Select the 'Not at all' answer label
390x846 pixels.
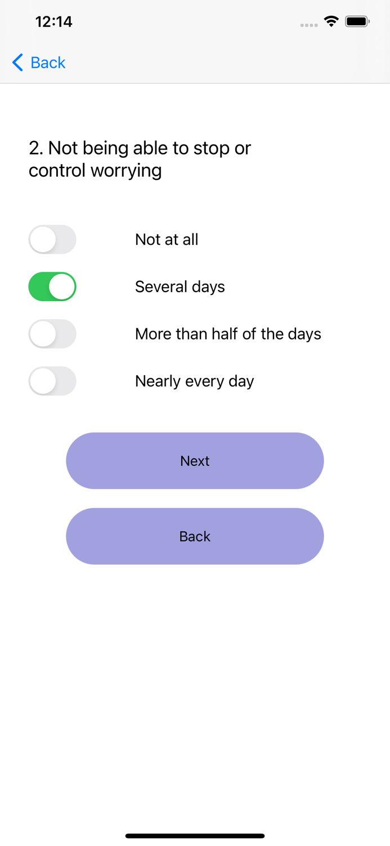[x=167, y=239]
